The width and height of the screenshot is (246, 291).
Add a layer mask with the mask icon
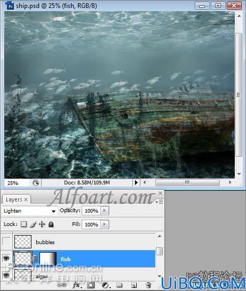click(x=91, y=285)
